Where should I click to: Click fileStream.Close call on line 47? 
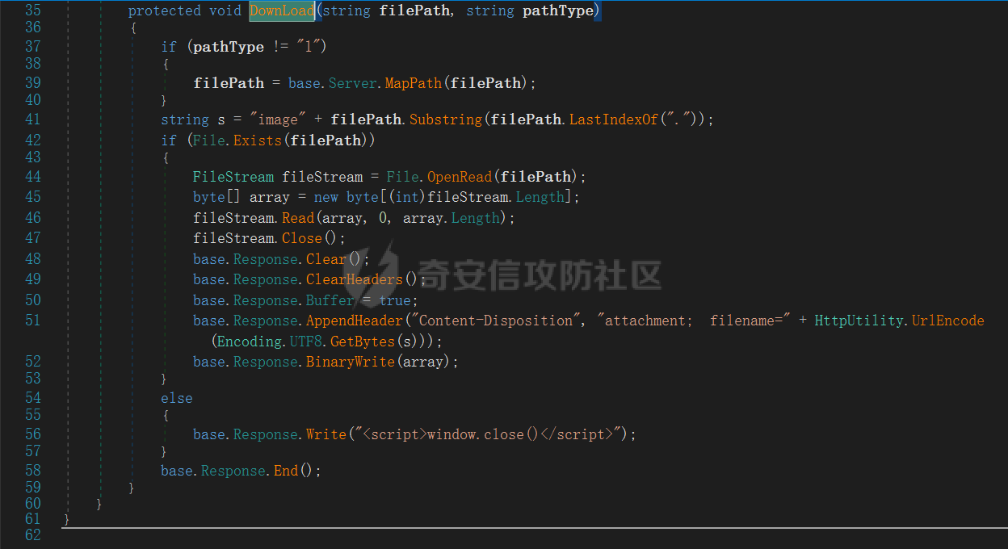point(302,238)
